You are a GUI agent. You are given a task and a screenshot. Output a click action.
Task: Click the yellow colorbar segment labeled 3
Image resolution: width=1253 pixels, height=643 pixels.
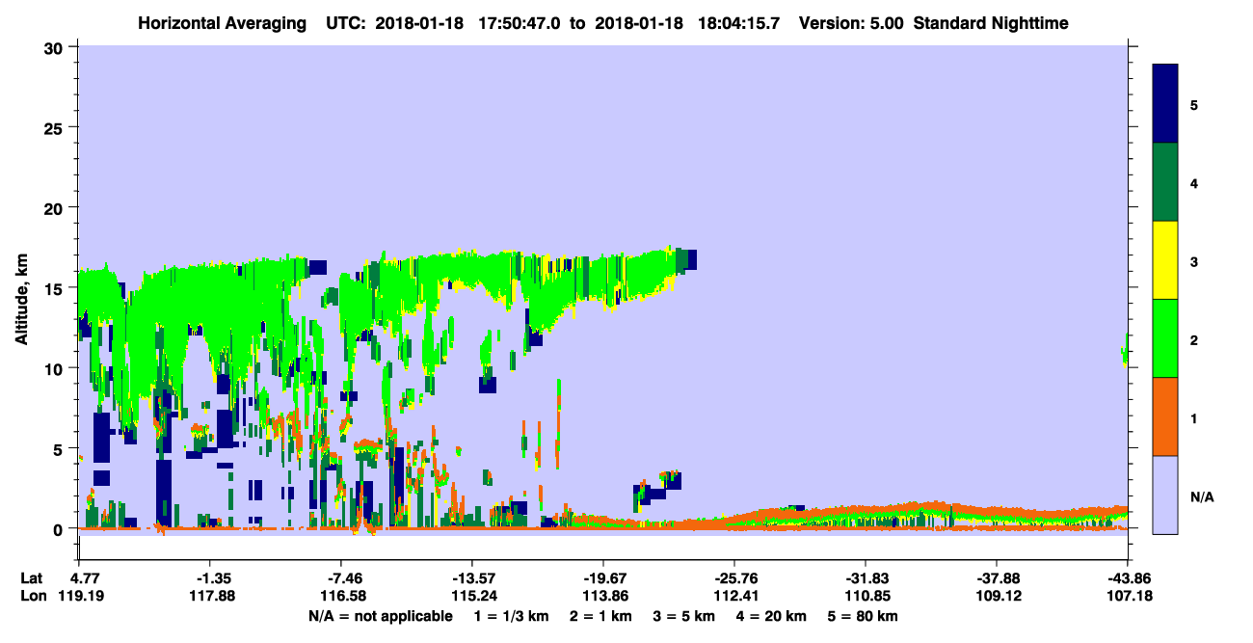(1165, 260)
